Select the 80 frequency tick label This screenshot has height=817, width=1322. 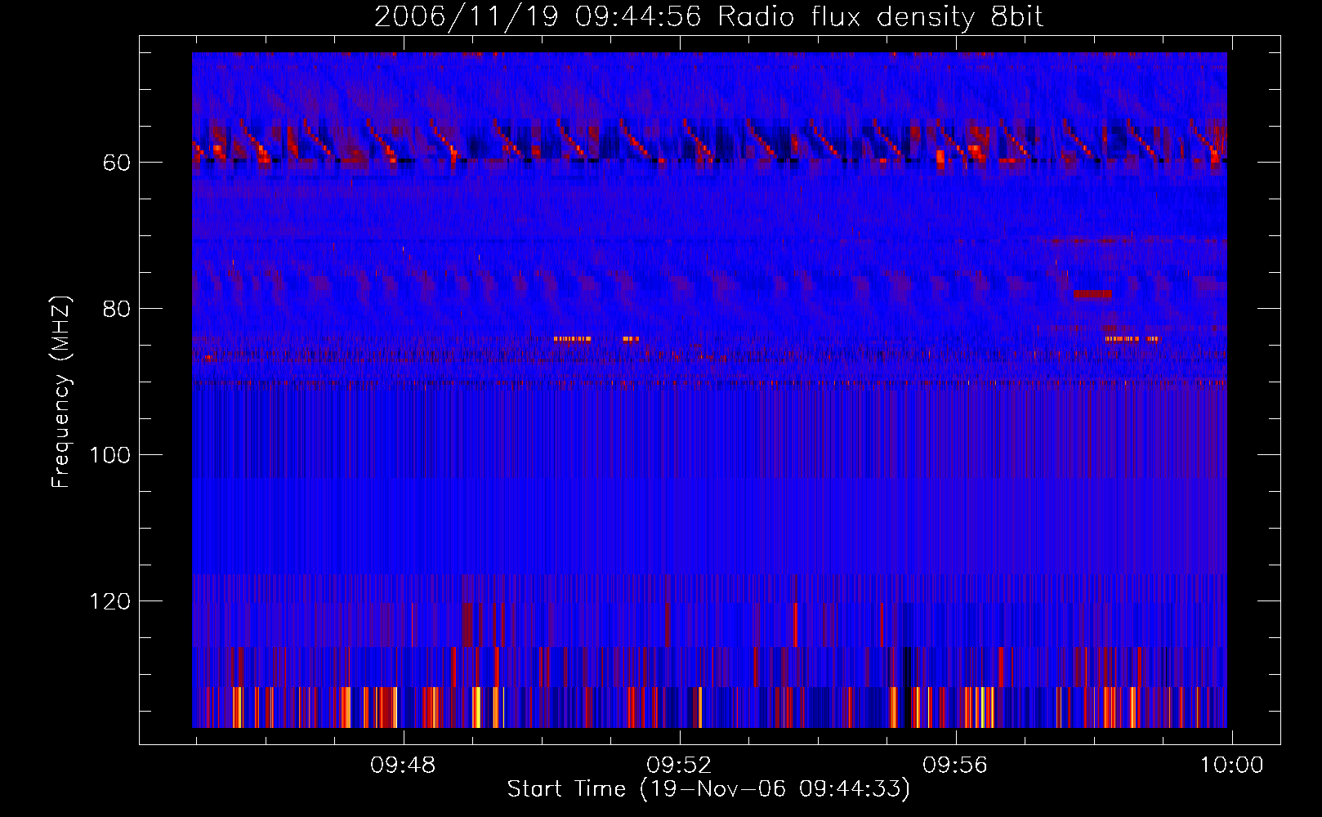[117, 309]
